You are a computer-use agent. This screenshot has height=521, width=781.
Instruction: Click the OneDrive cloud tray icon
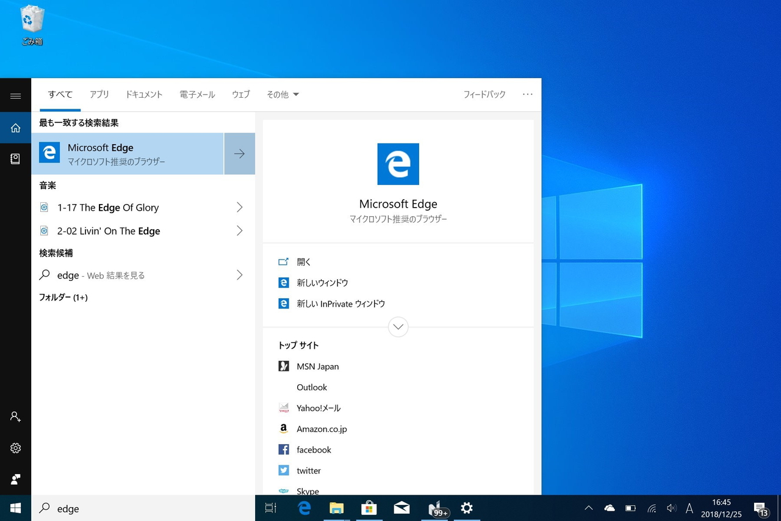pyautogui.click(x=609, y=508)
